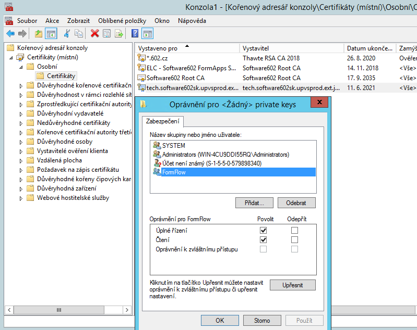Viewport: 417px width, 330px height.
Task: Open the Zobrazit menu
Action: [x=79, y=21]
